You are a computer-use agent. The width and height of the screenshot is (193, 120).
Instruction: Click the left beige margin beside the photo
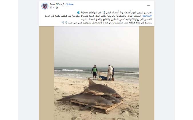(x=47, y=73)
